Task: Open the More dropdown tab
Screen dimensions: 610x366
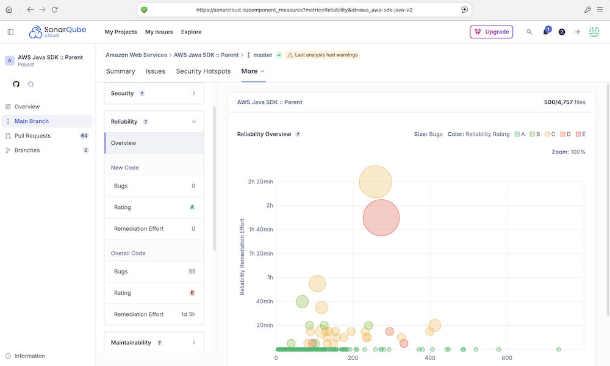Action: click(253, 71)
